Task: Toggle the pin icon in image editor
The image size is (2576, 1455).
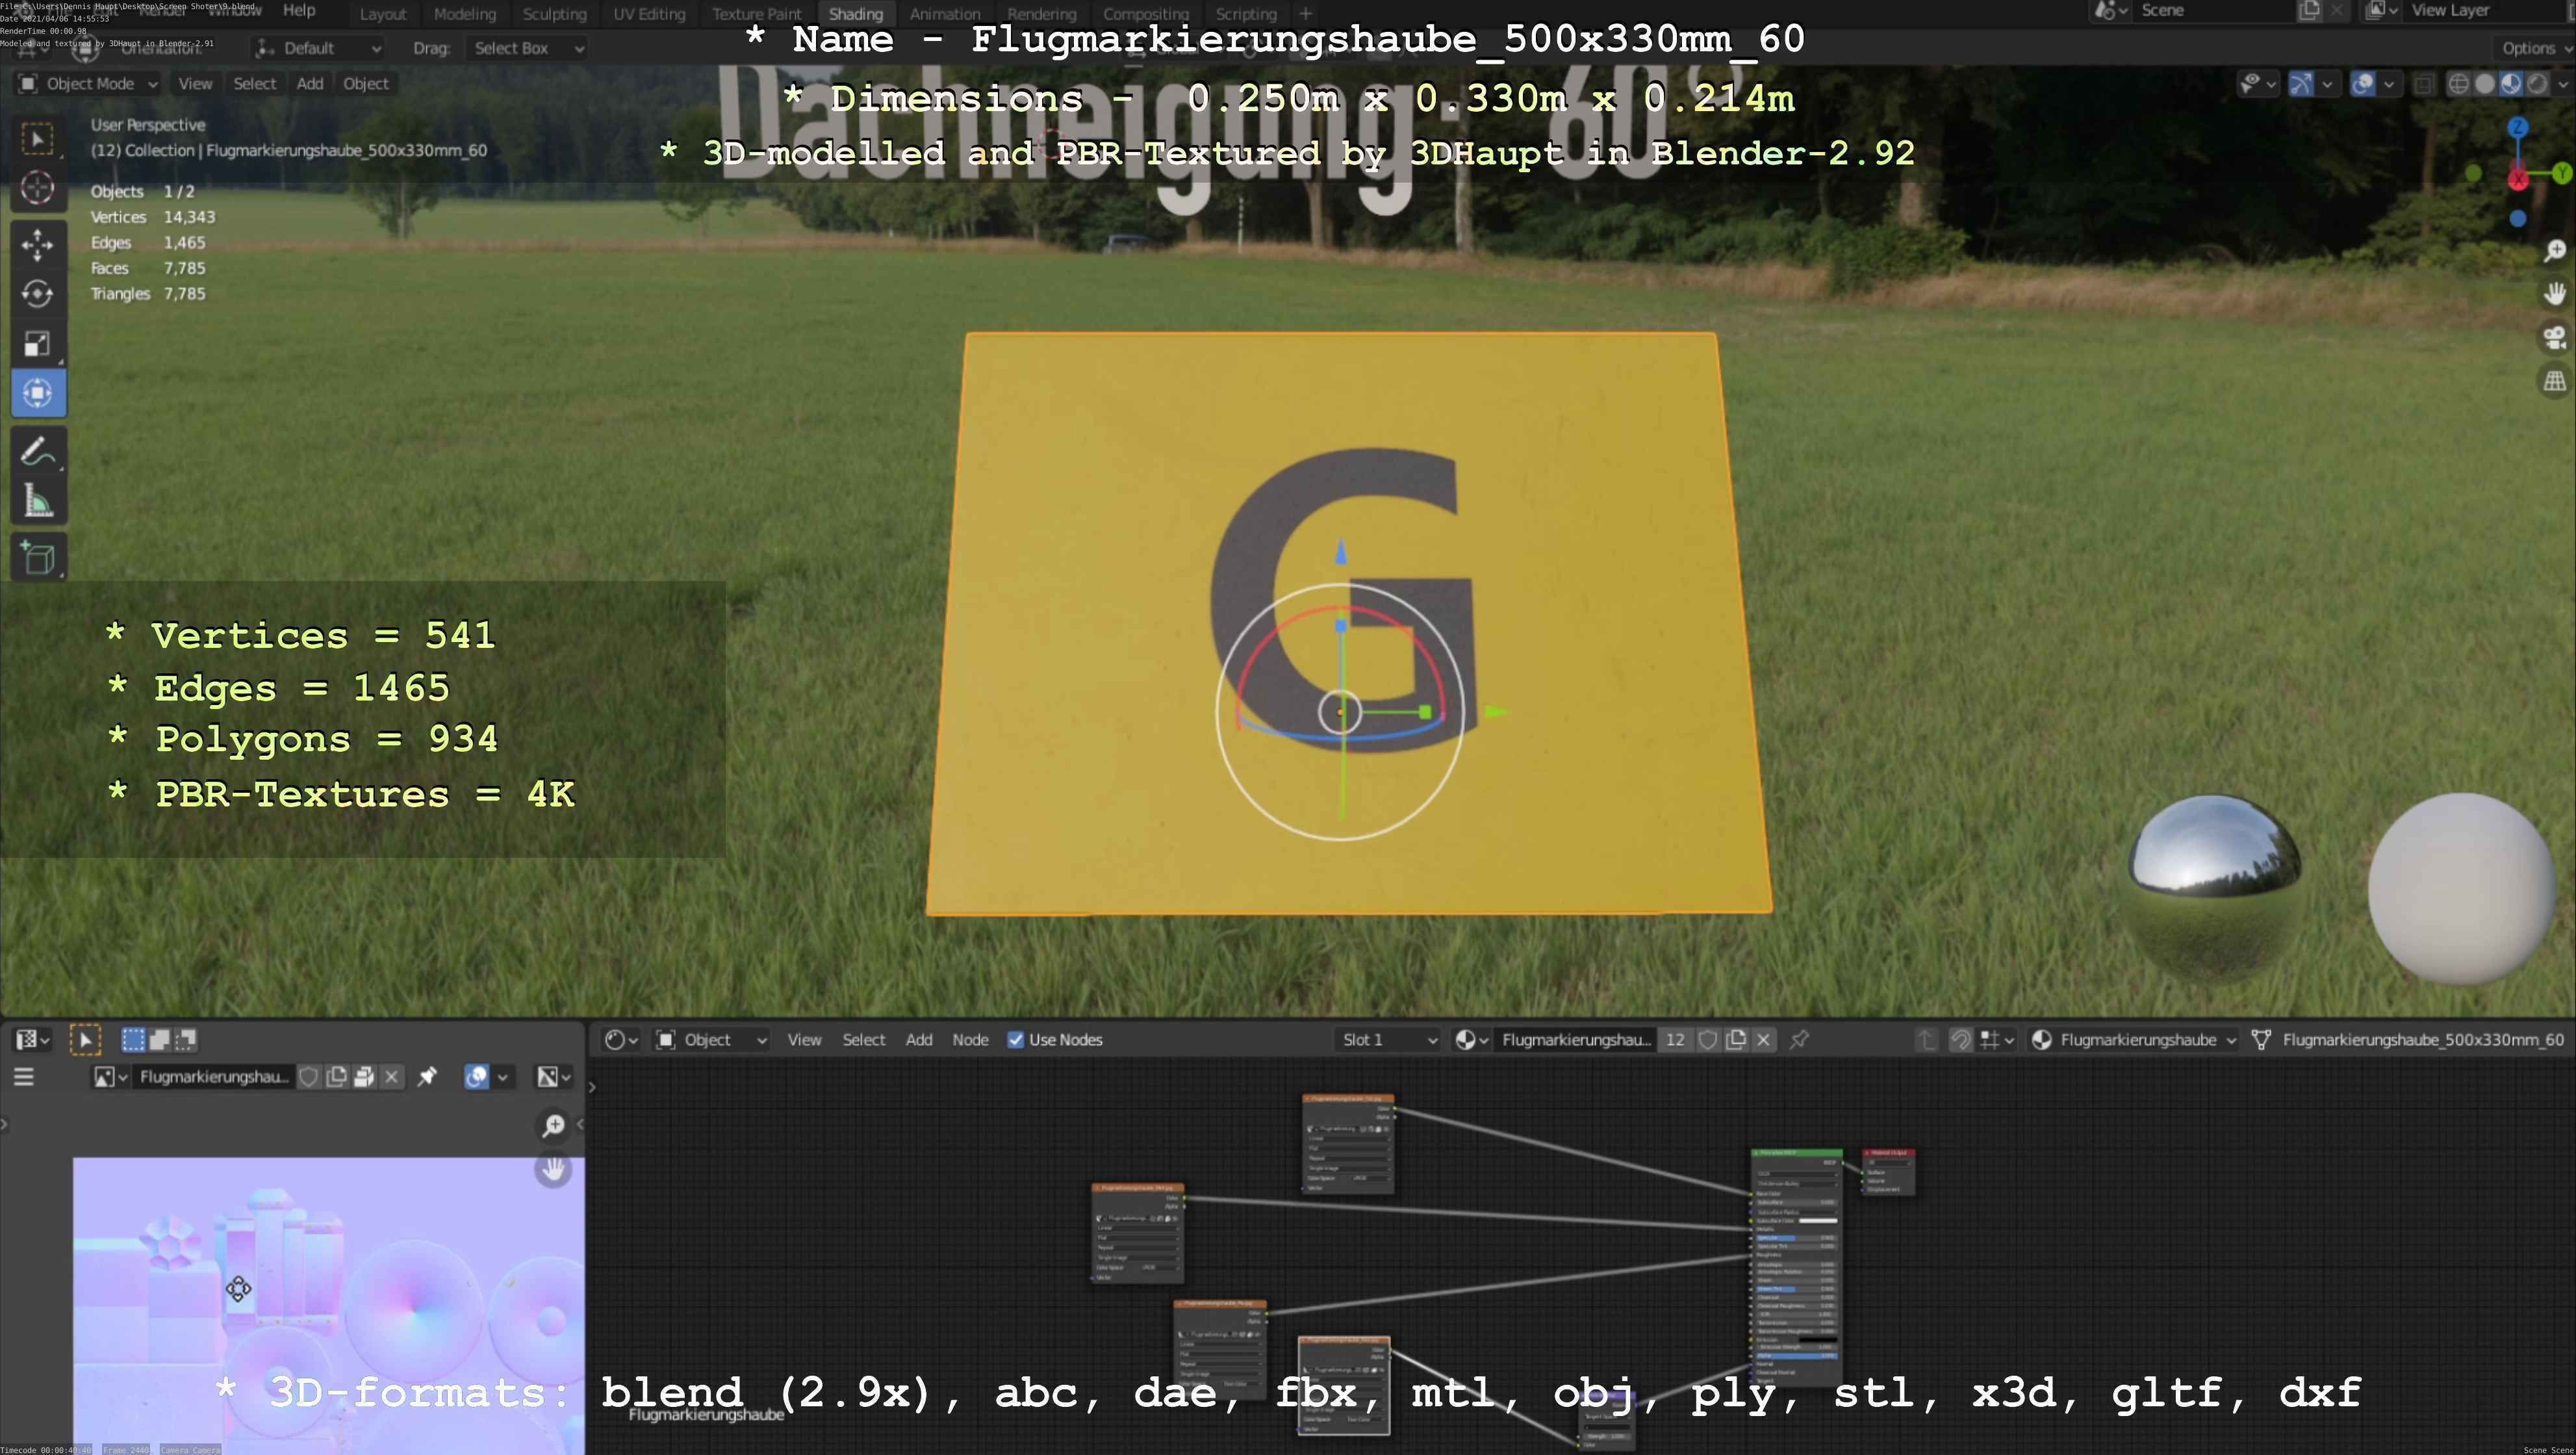Action: pos(427,1077)
